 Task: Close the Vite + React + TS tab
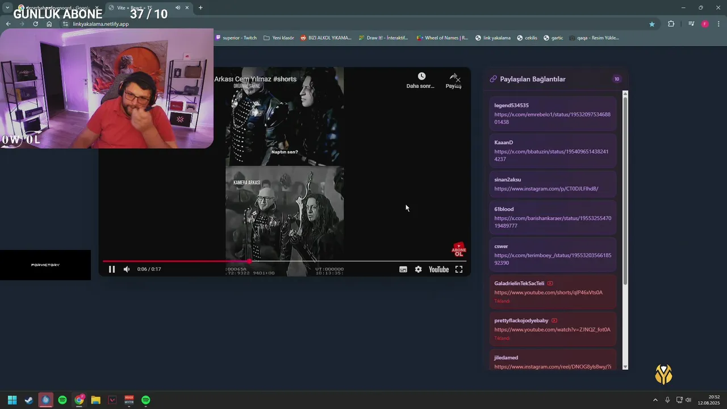[187, 7]
